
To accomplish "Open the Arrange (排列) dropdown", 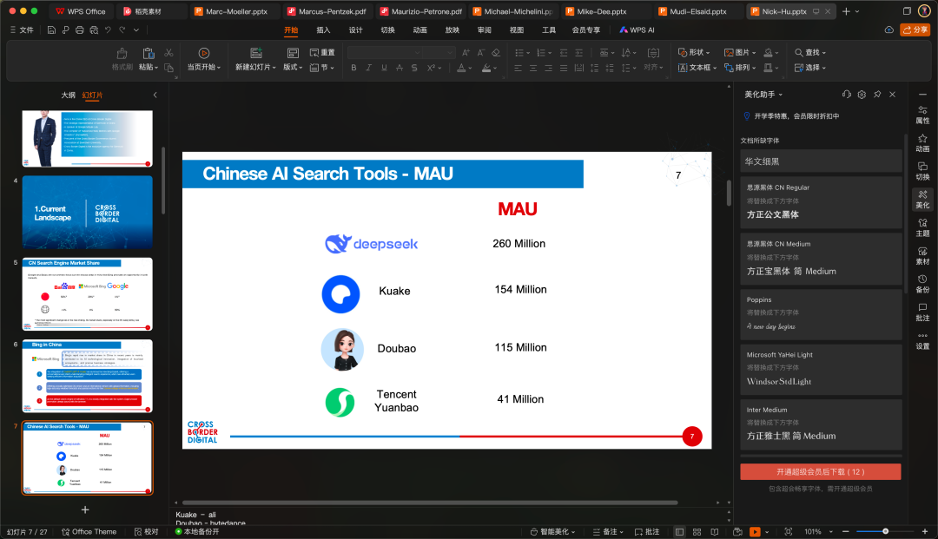I will coord(739,68).
